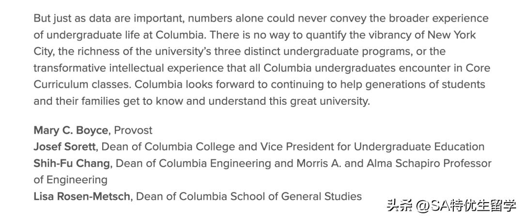523x219 pixels.
Task: Click the name Josef Sorett
Action: pos(64,147)
